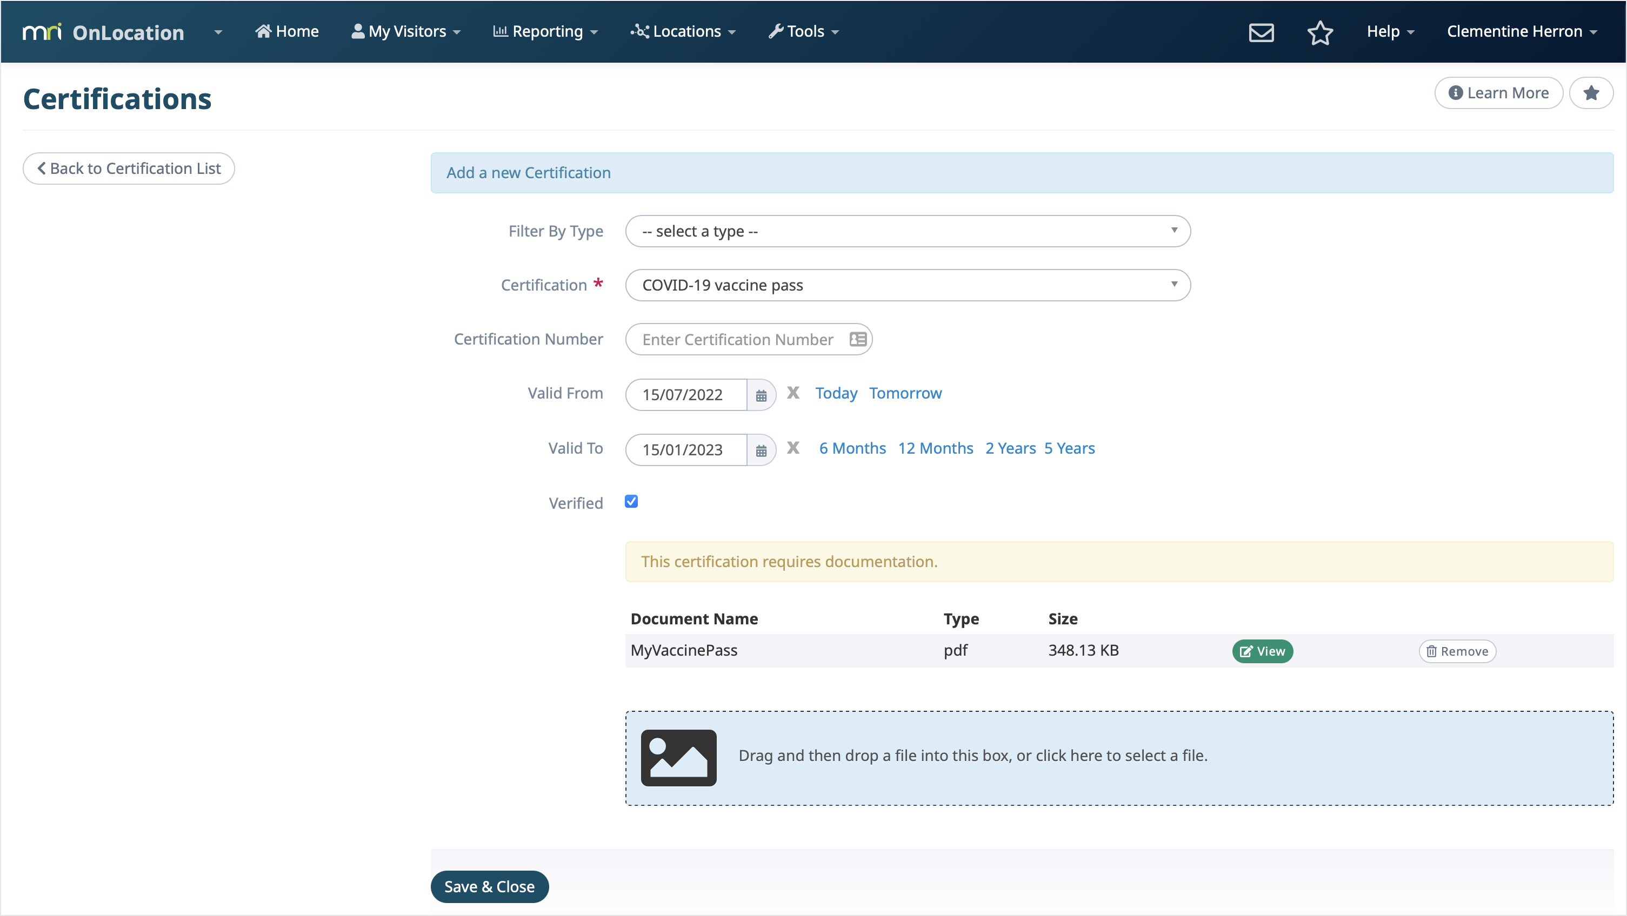The image size is (1627, 916).
Task: Click the file drop box to select a file
Action: point(1118,758)
